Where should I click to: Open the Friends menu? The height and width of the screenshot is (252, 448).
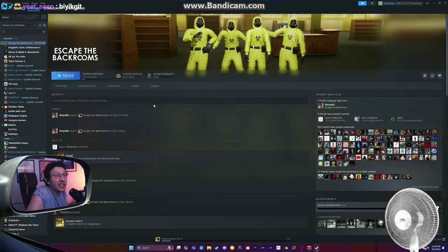point(26,3)
